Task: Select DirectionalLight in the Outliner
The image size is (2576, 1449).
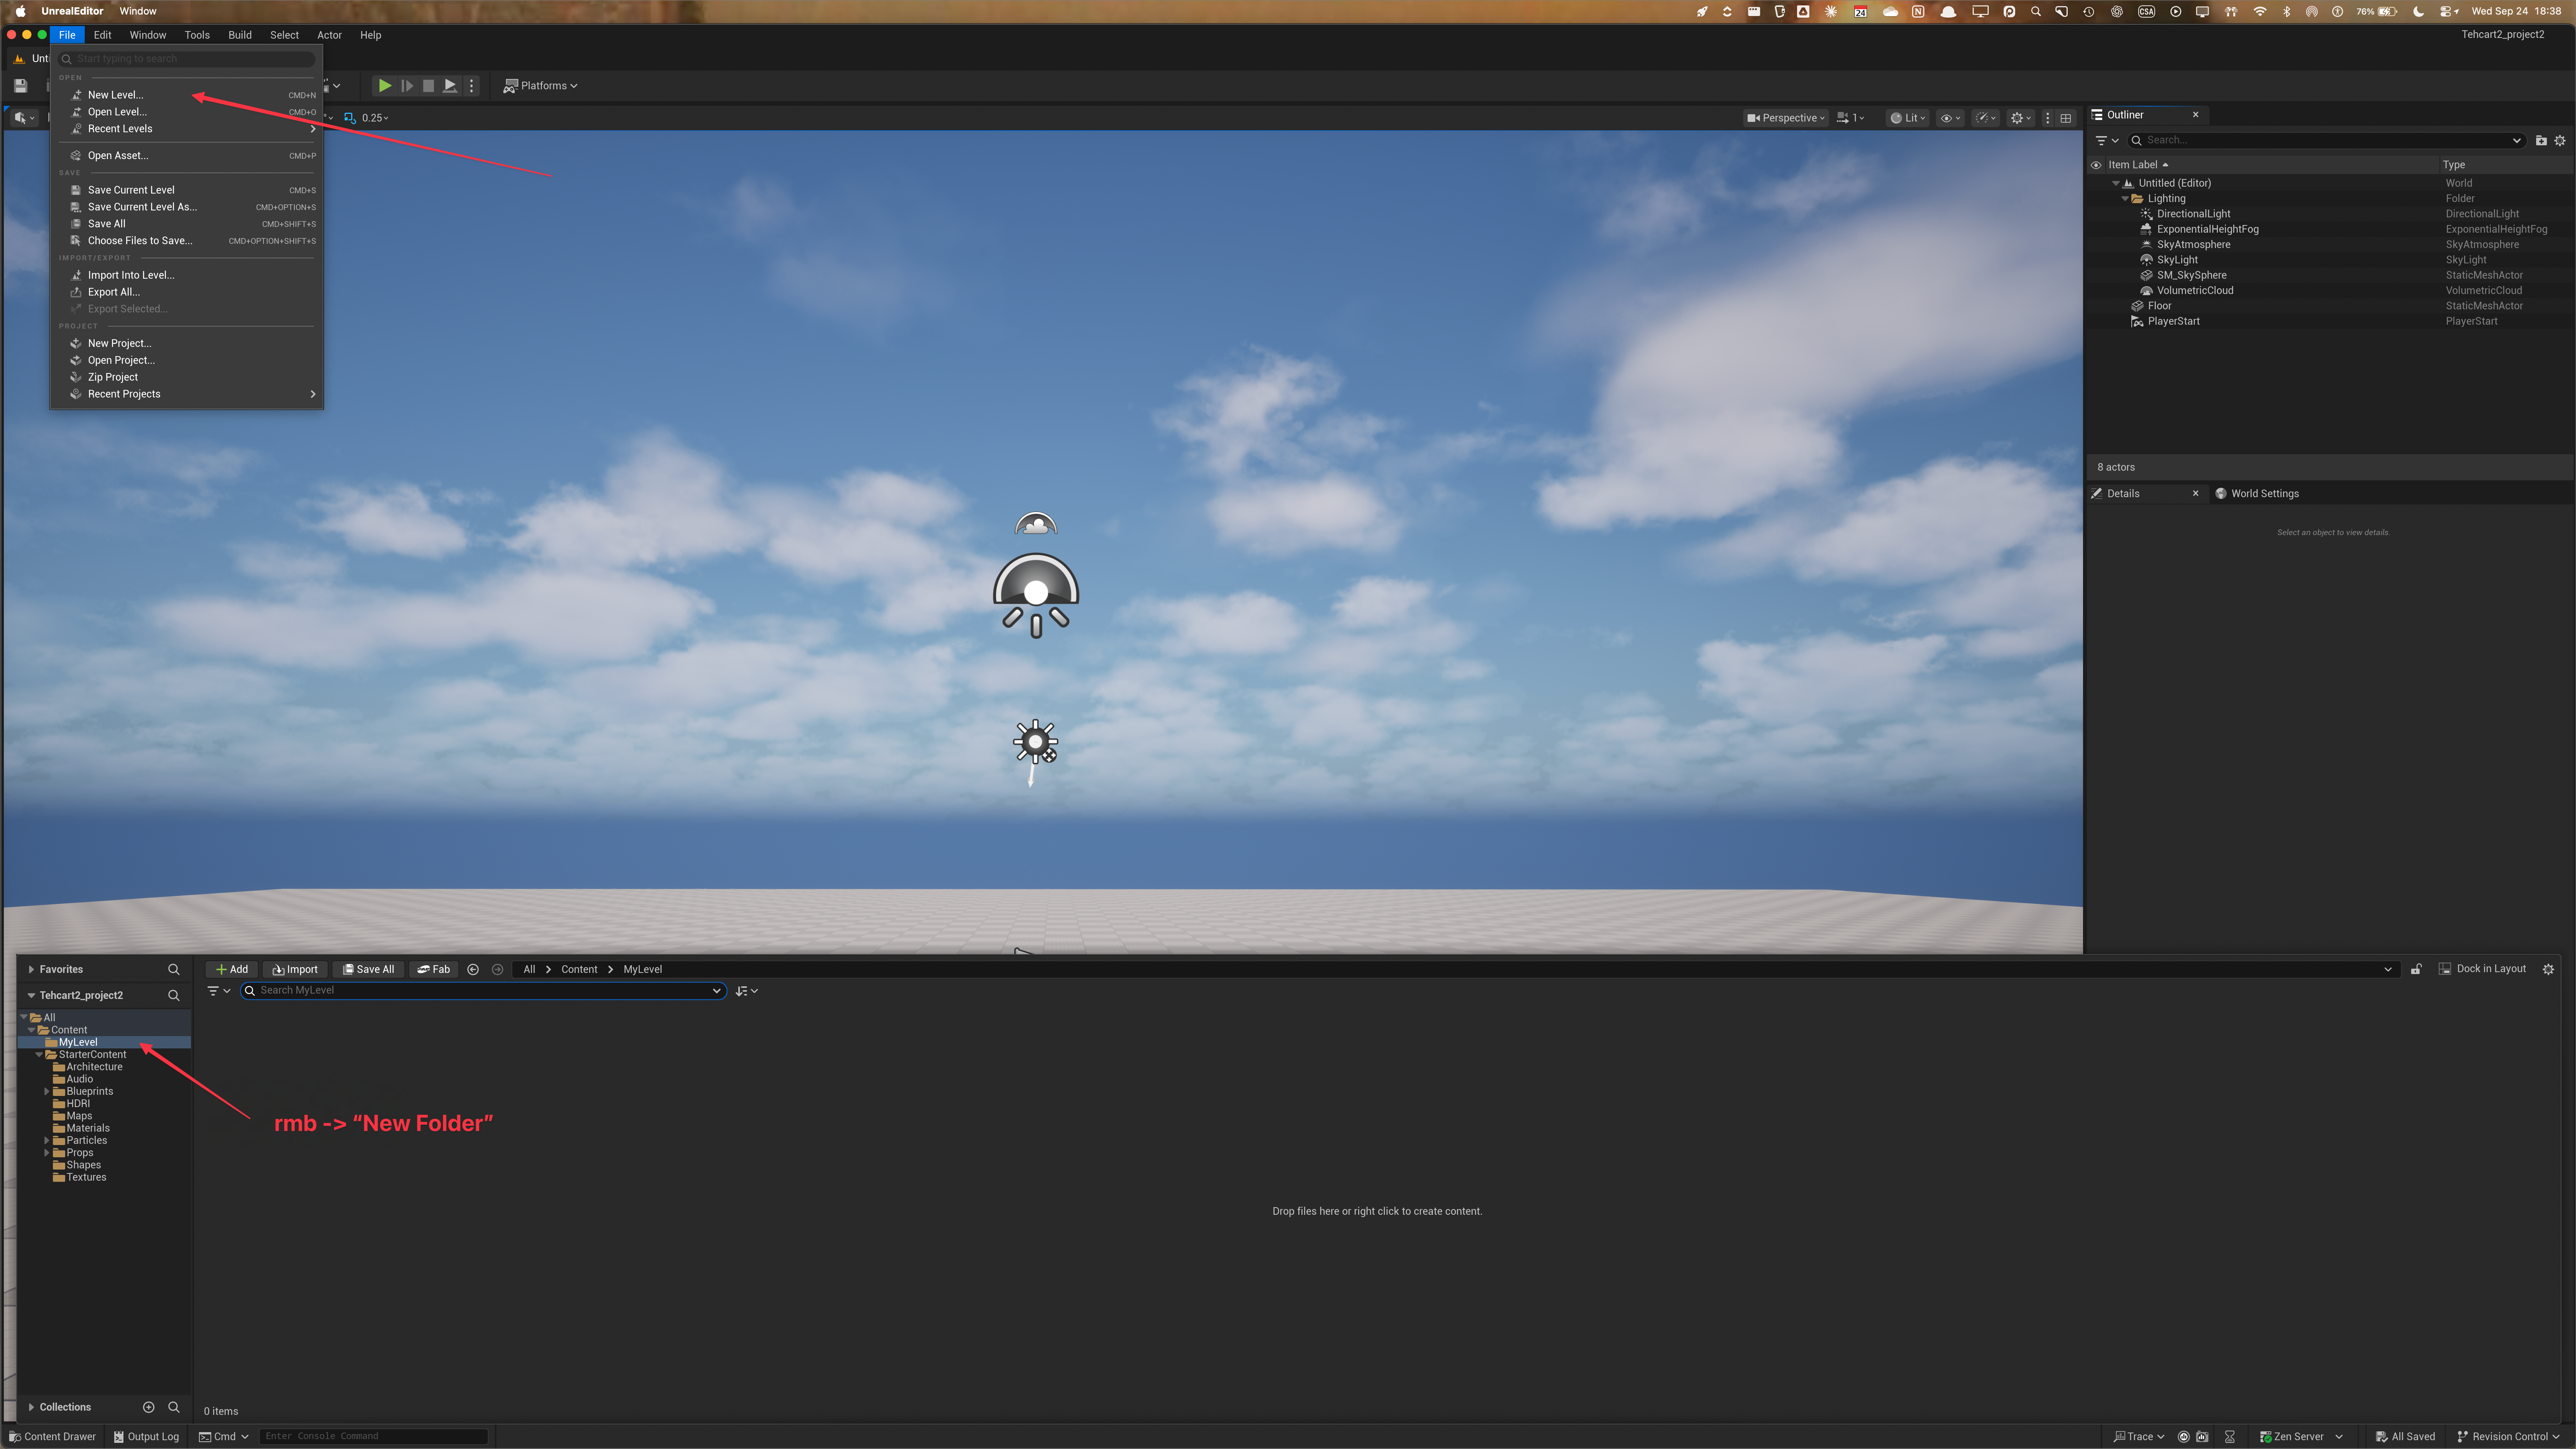Action: click(x=2193, y=214)
